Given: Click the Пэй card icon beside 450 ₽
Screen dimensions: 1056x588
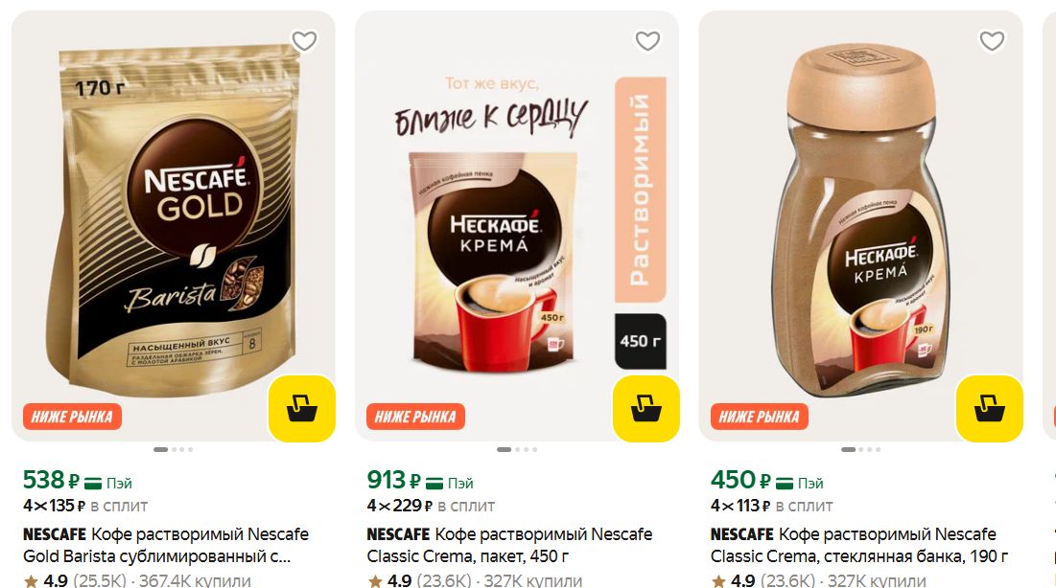Looking at the screenshot, I should (x=785, y=483).
